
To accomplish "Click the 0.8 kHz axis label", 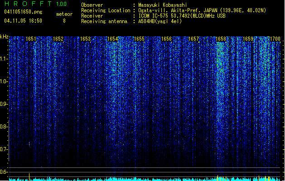I will (4, 127).
